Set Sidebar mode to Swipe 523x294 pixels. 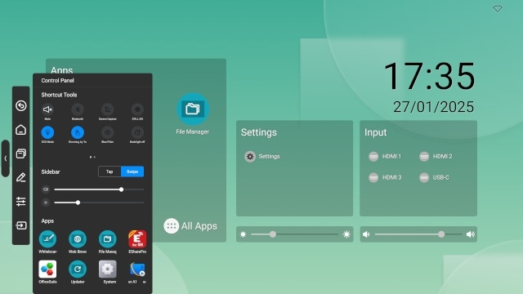click(132, 171)
